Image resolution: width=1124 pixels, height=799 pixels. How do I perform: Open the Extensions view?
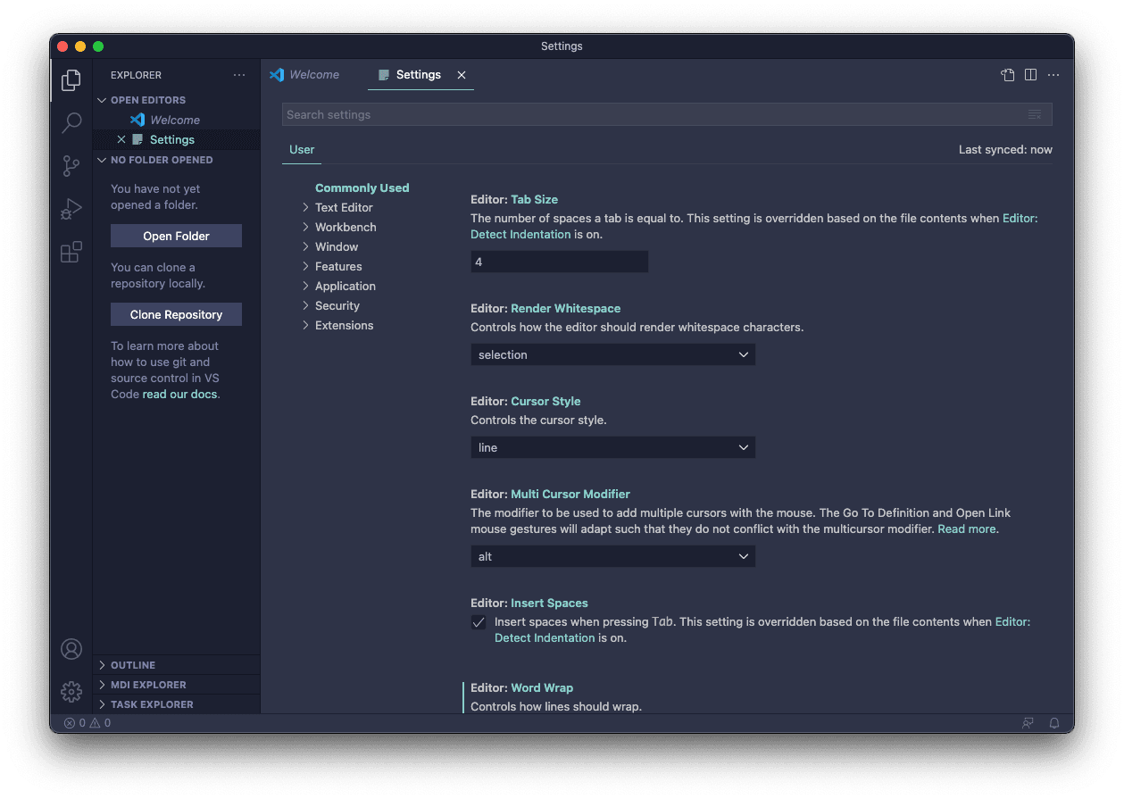click(71, 252)
